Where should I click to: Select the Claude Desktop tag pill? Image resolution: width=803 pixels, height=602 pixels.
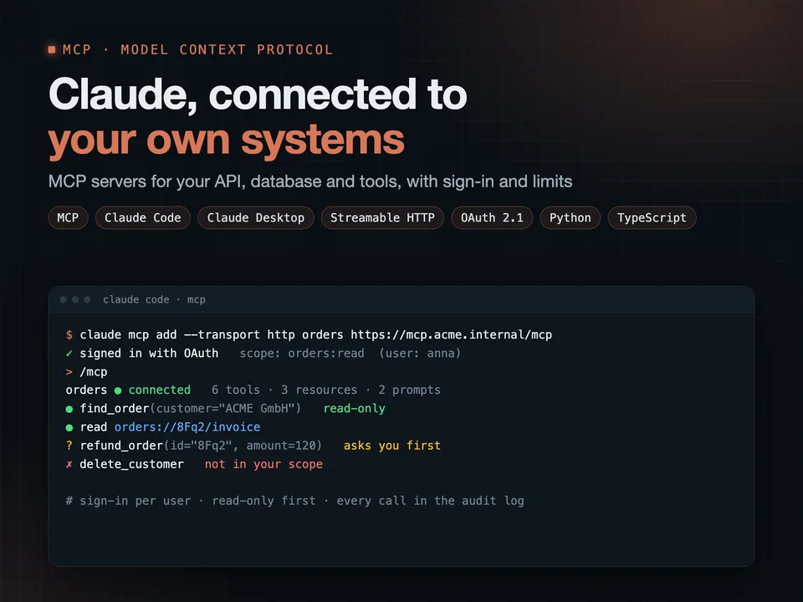tap(256, 217)
